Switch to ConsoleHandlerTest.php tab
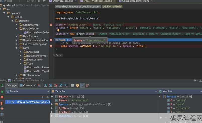The image size is (202, 123). pos(136,1)
